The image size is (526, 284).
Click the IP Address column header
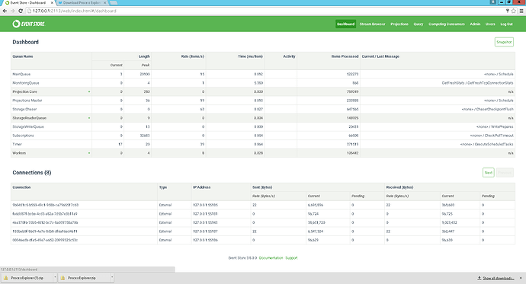[x=201, y=187]
